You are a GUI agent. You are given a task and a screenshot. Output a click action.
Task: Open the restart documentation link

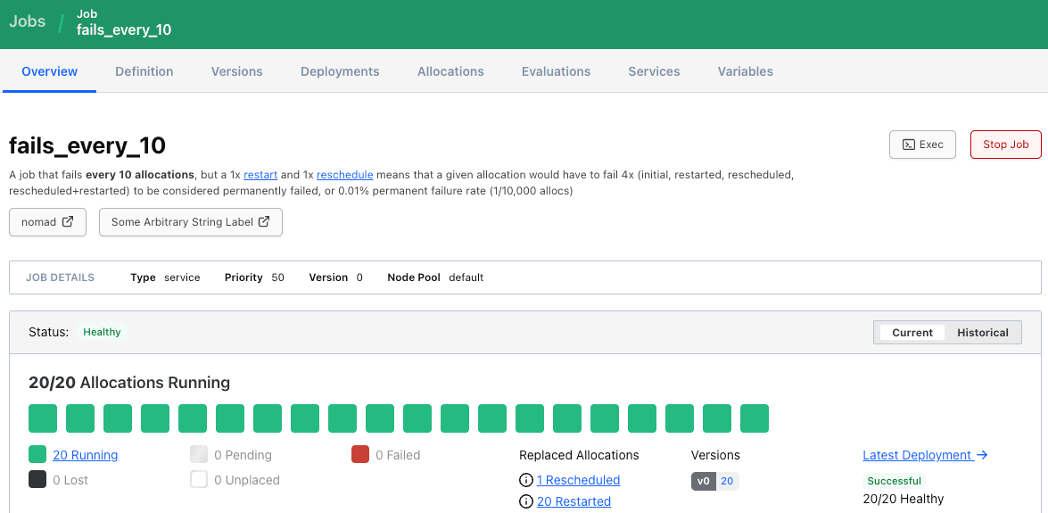click(260, 175)
